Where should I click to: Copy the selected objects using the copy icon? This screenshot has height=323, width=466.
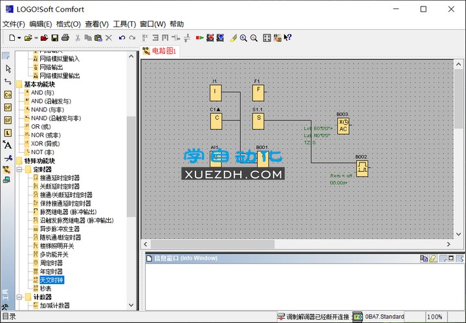[88, 38]
